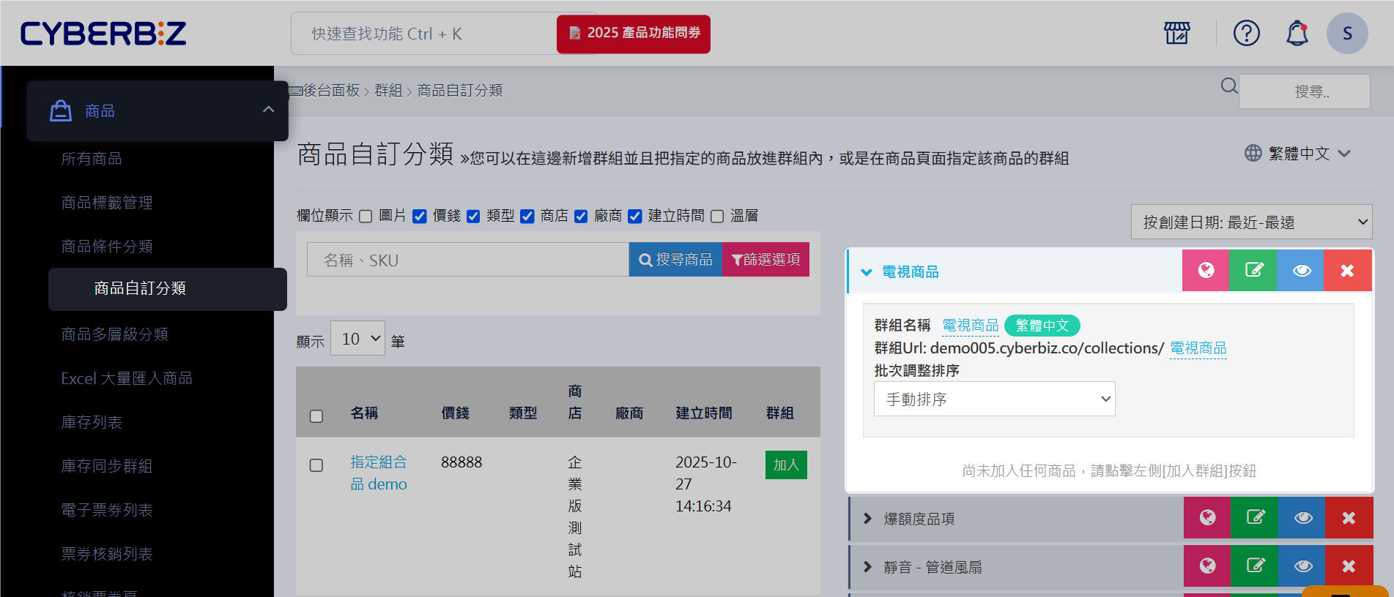The height and width of the screenshot is (597, 1394).
Task: Open the 按創建日期 sort dropdown
Action: pos(1251,222)
